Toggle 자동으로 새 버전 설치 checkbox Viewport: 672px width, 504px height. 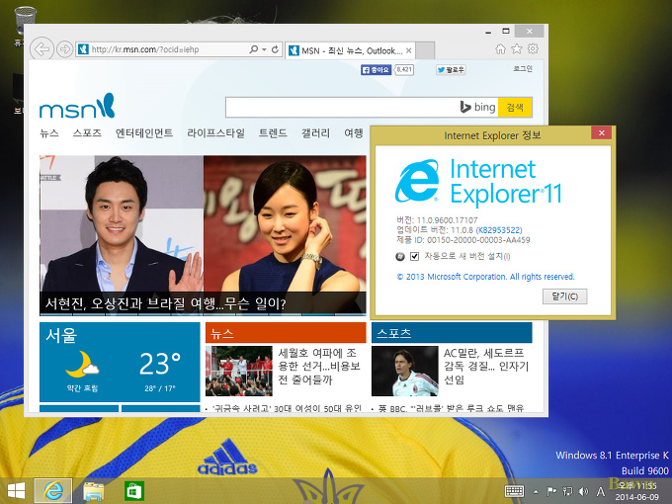click(414, 256)
